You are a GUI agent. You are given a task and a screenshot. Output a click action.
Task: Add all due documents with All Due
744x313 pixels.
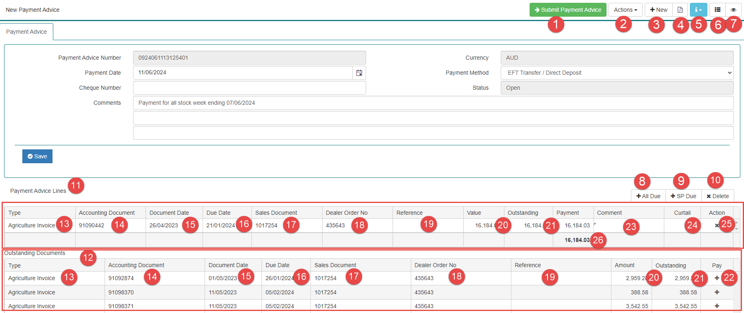tap(648, 196)
